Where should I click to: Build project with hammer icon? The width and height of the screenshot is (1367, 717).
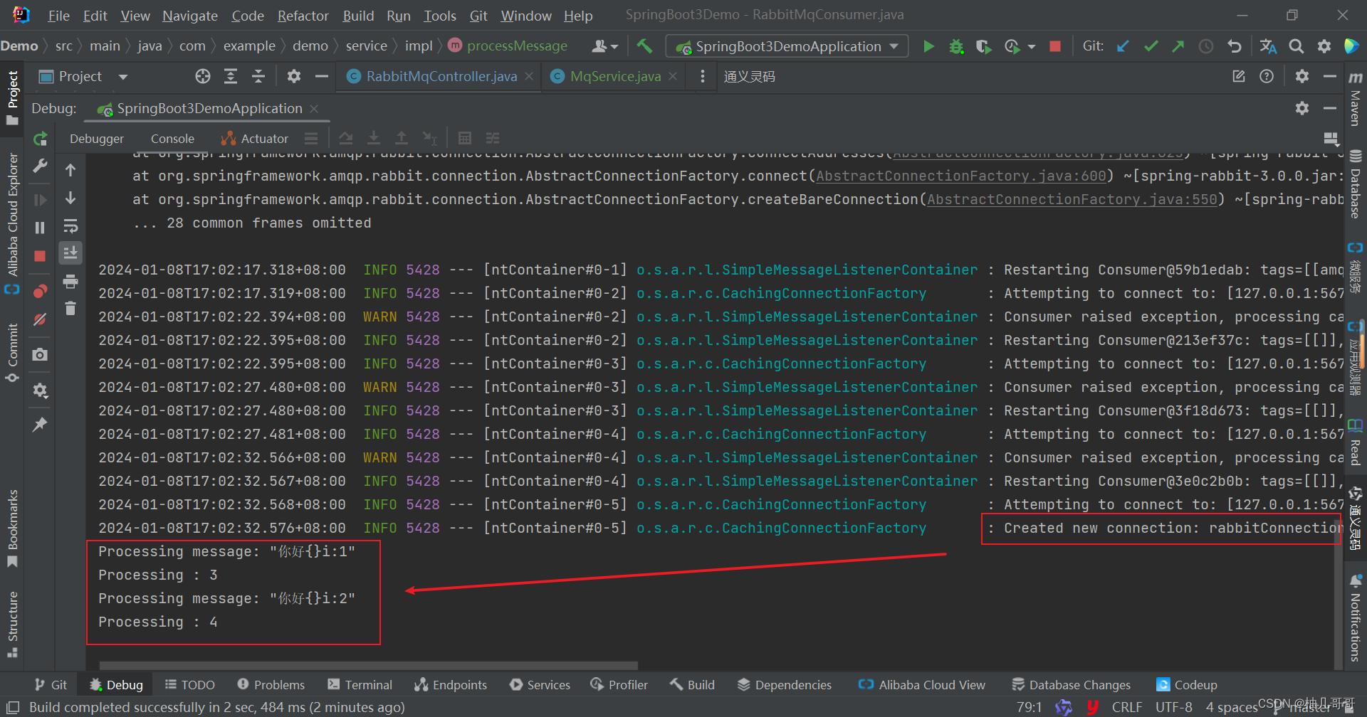644,46
